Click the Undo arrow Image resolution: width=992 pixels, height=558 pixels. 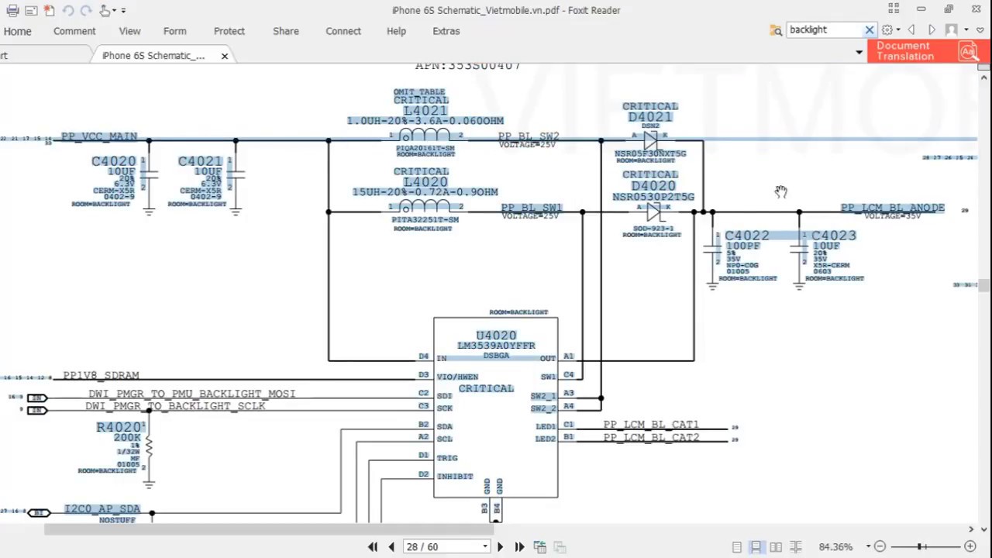pyautogui.click(x=68, y=11)
